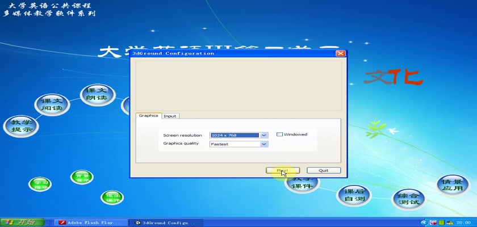Switch to the Input tab
This screenshot has width=477, height=227.
170,116
